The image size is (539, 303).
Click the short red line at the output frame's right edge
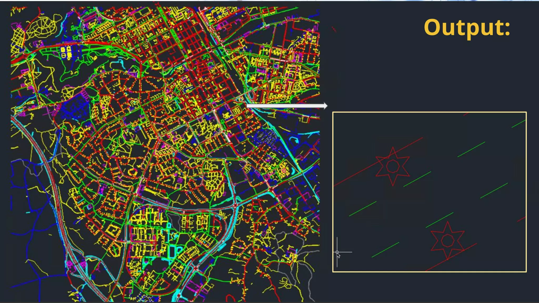(x=521, y=219)
